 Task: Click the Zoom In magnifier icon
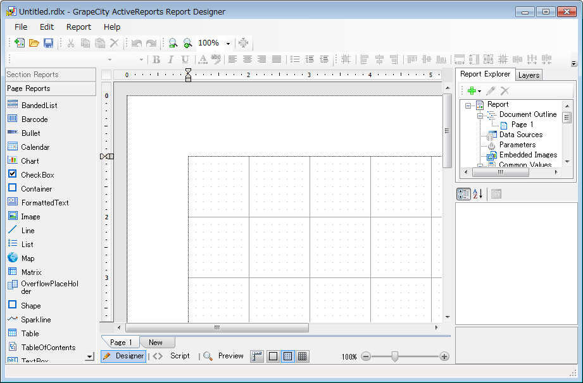[187, 43]
